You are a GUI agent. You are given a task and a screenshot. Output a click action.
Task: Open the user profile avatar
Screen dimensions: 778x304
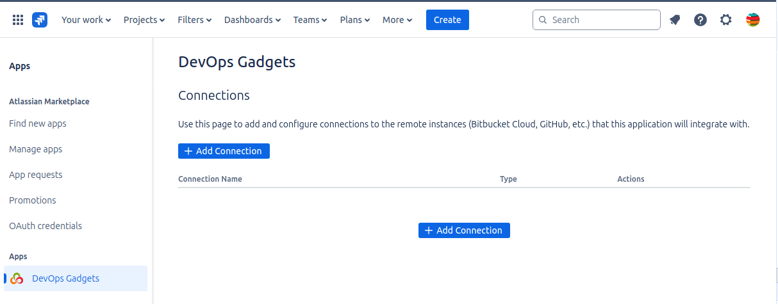[753, 20]
